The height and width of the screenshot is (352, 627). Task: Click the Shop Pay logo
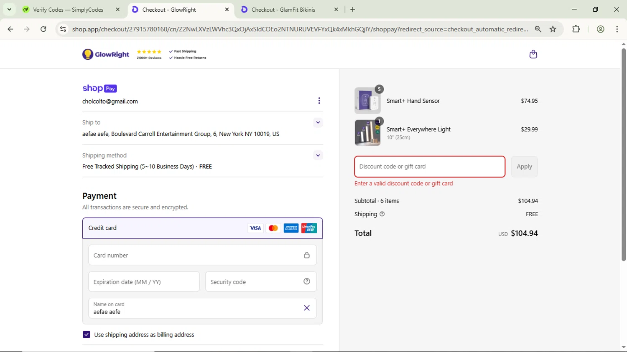tap(99, 88)
